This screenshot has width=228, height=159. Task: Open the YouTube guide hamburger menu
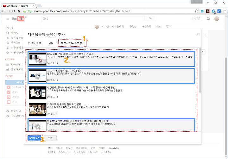tap(8, 19)
